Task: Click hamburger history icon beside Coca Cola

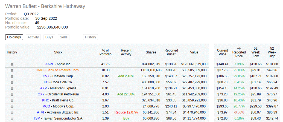Action: (x=12, y=82)
